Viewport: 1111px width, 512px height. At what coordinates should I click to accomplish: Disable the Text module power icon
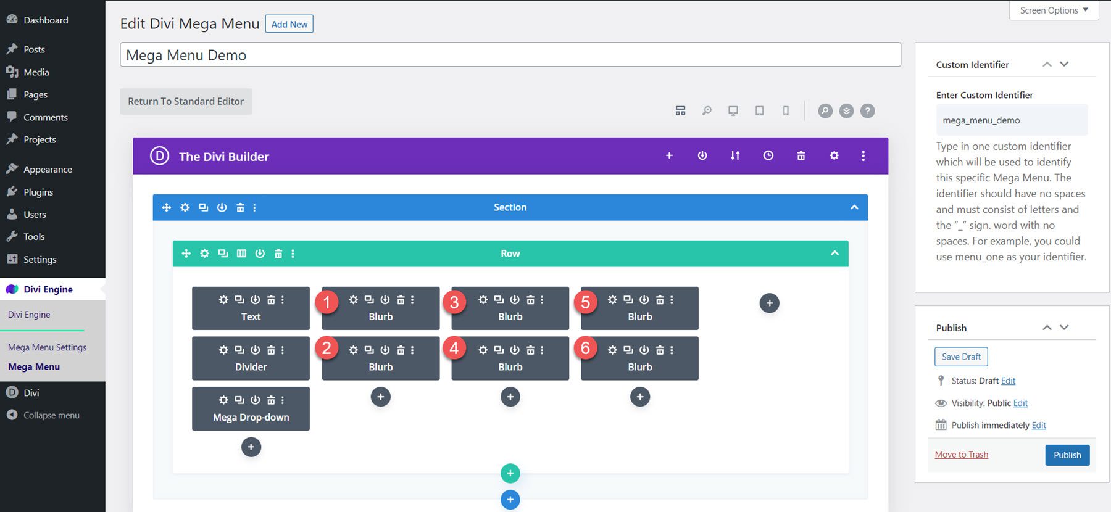pyautogui.click(x=255, y=300)
